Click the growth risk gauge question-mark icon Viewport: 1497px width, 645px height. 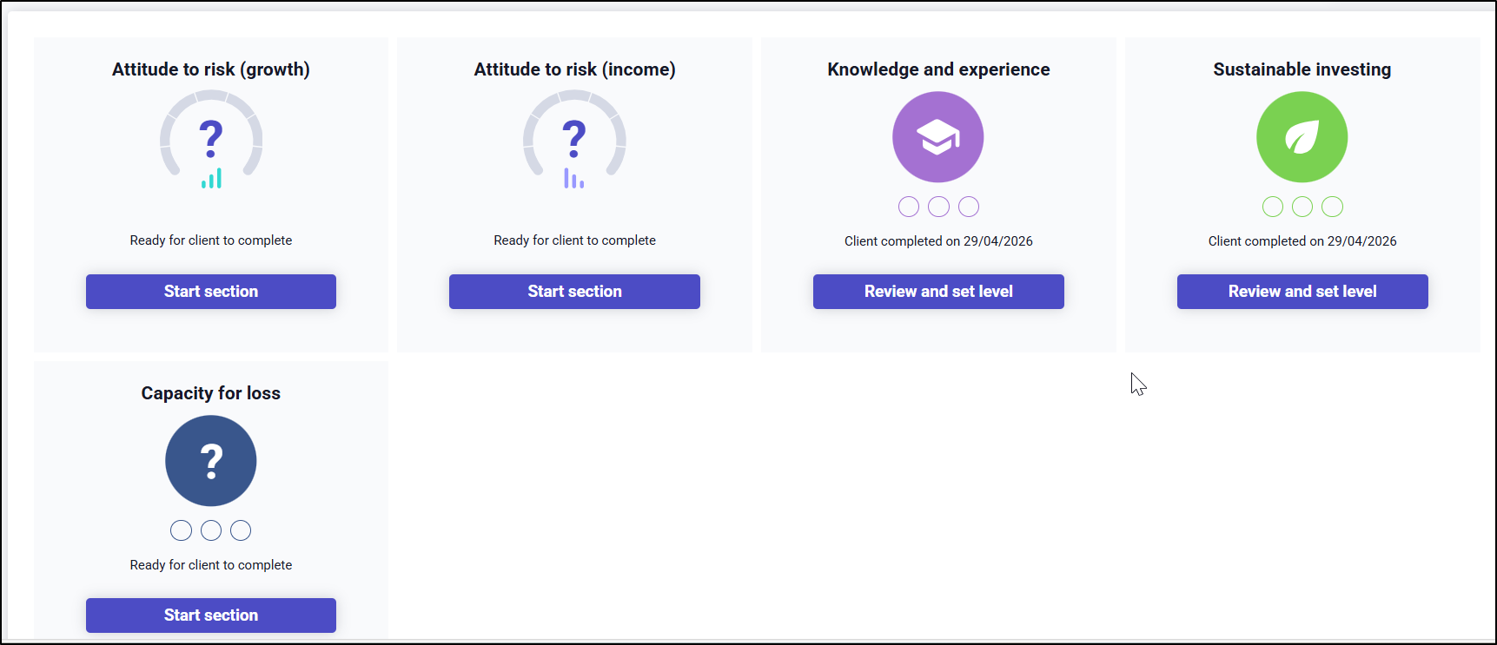[x=211, y=138]
